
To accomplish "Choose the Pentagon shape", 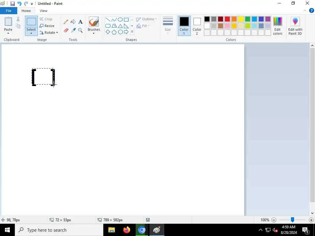I will 114,32.
